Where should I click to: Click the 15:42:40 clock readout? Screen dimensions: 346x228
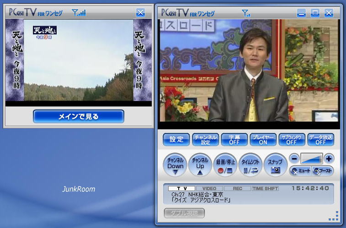[310, 188]
